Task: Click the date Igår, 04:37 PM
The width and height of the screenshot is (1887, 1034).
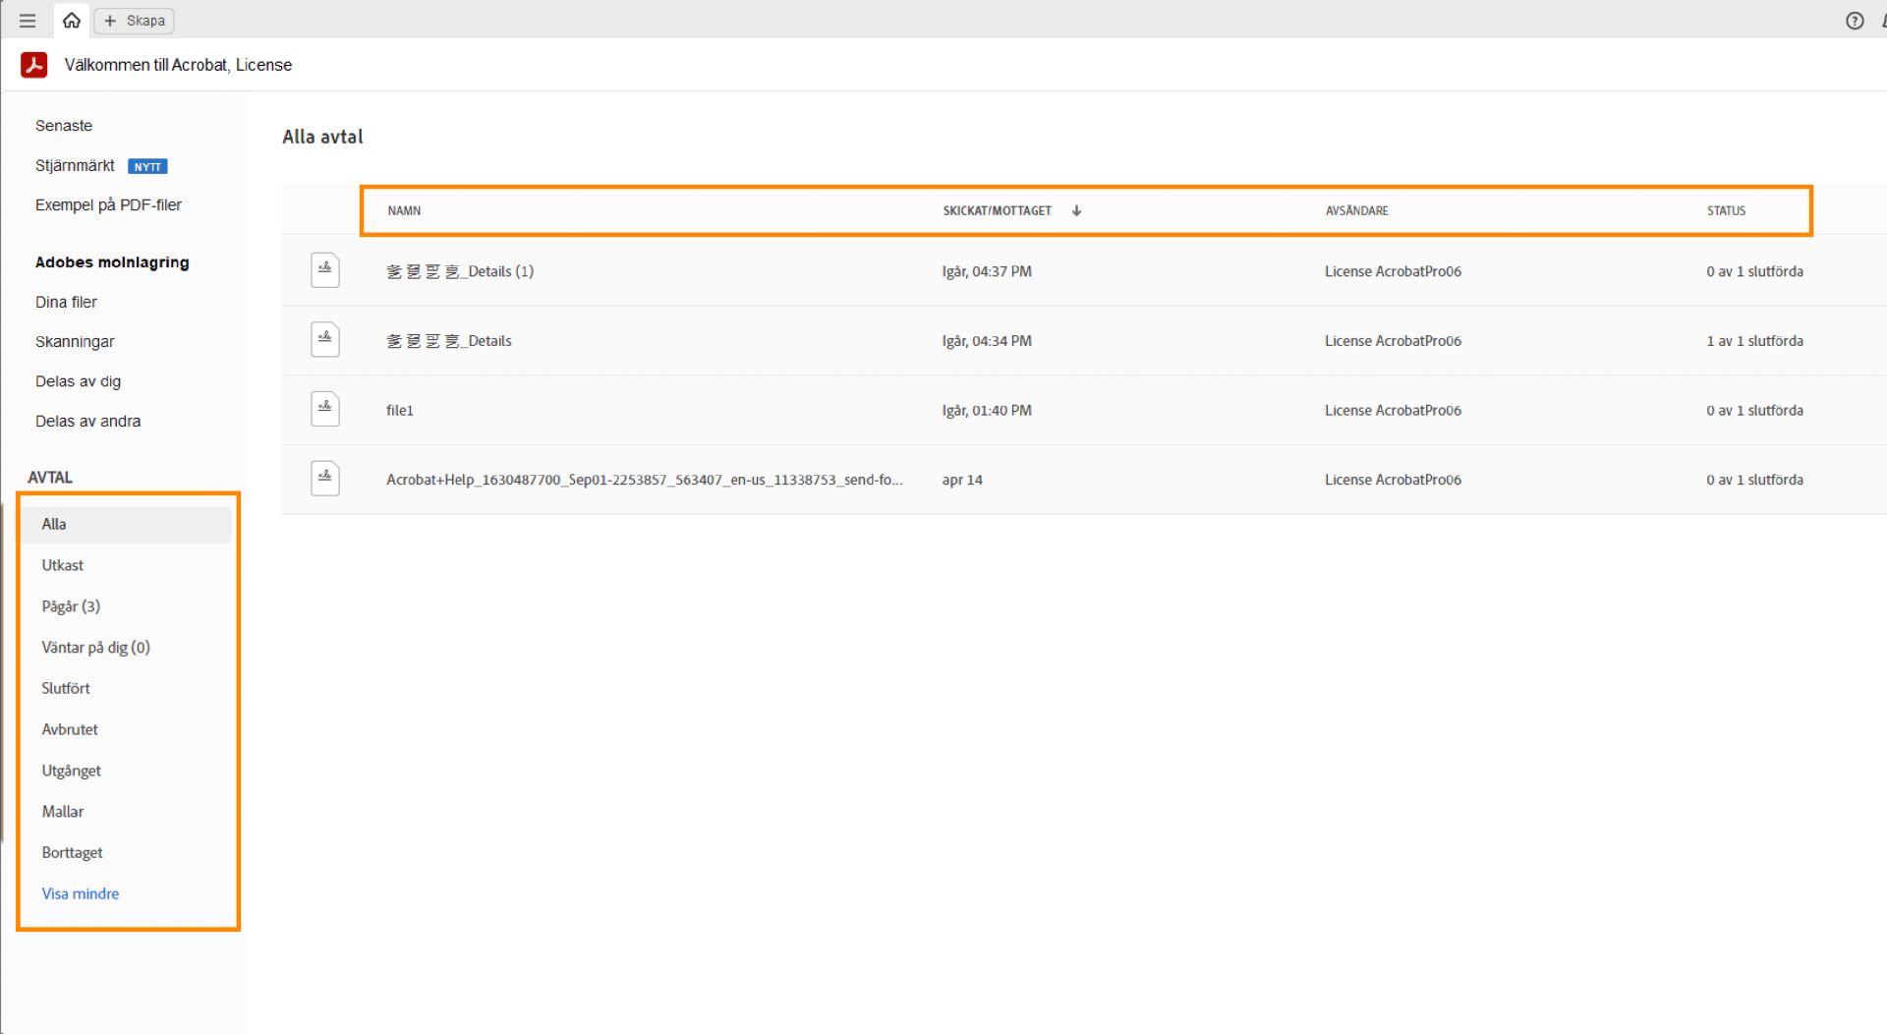Action: 987,271
